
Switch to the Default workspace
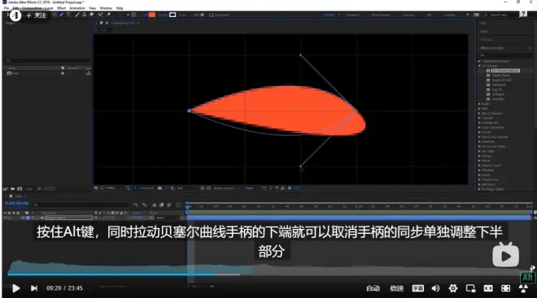(x=329, y=15)
